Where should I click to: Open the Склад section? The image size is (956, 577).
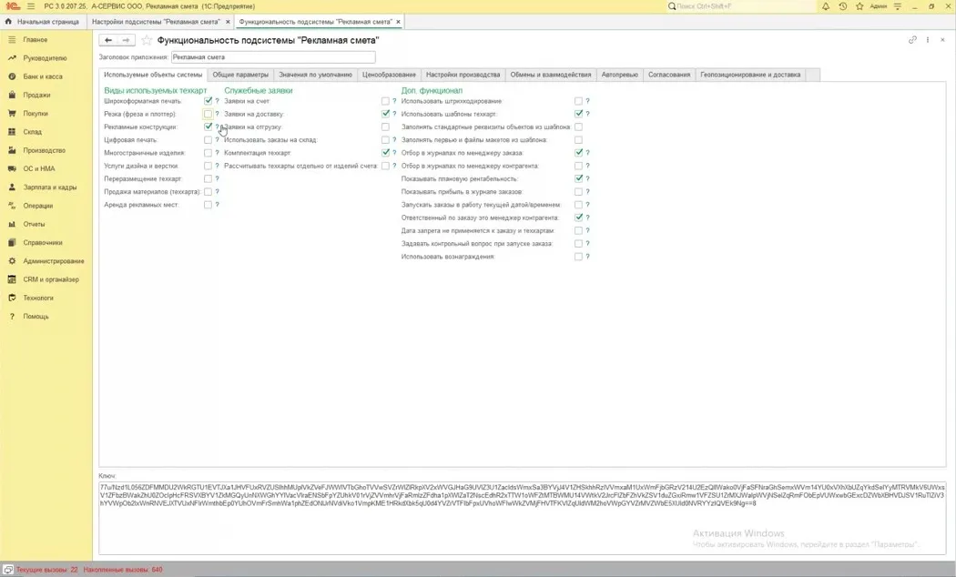pos(32,132)
